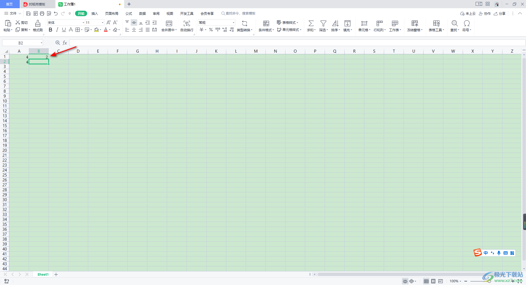The width and height of the screenshot is (526, 285).
Task: Open the font size dropdown
Action: tap(102, 22)
